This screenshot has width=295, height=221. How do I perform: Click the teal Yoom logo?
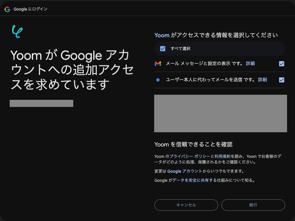(x=17, y=32)
